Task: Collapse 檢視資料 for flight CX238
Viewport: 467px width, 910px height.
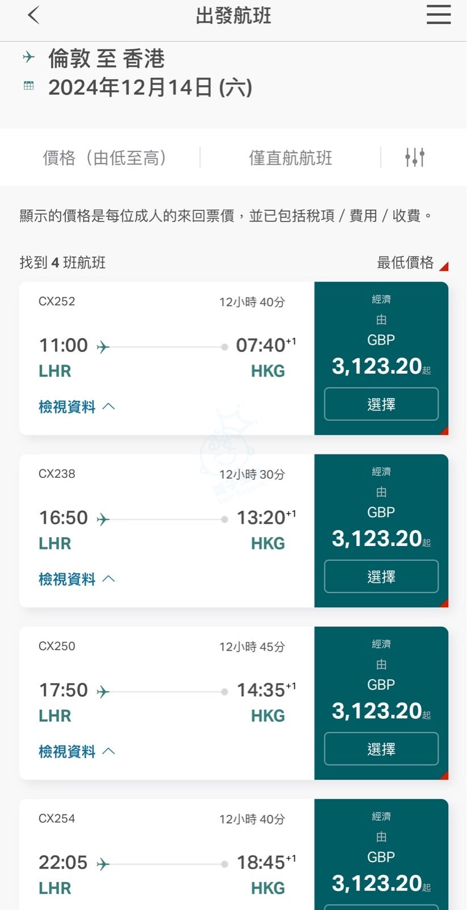Action: tap(77, 579)
